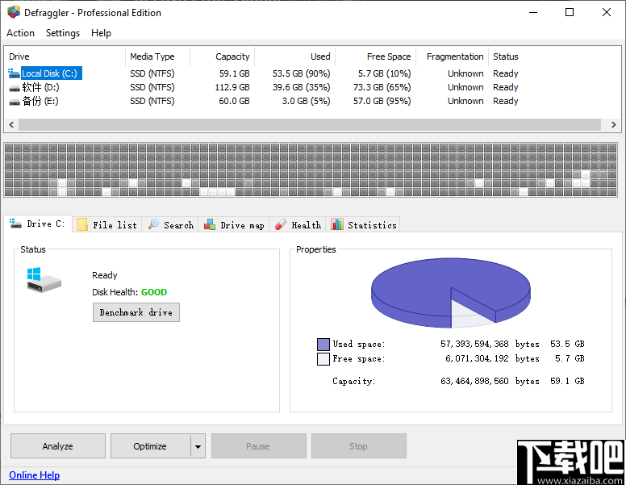626x485 pixels.
Task: Sort by the Fragmentation column header
Action: (x=452, y=56)
